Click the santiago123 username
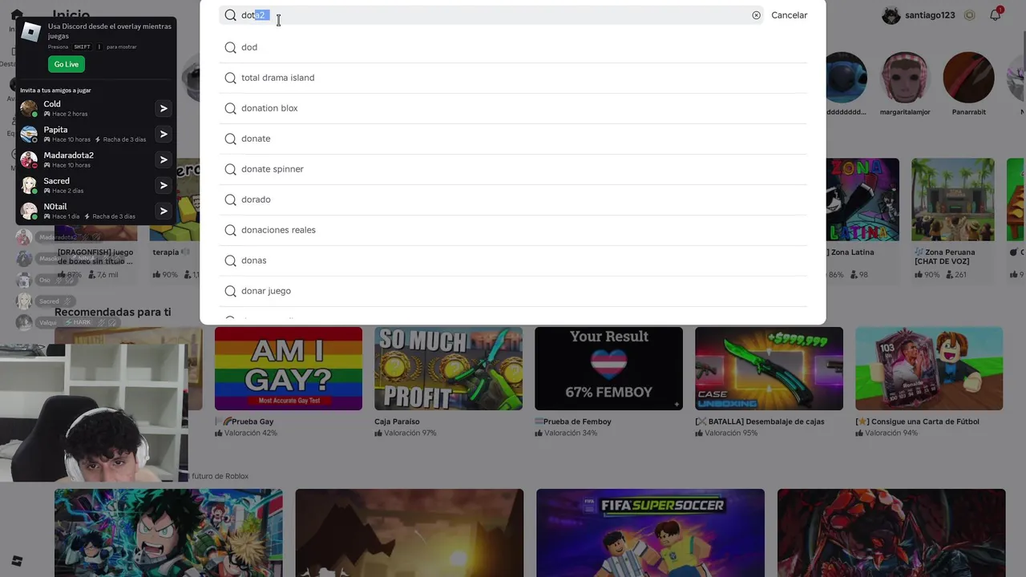 930,15
